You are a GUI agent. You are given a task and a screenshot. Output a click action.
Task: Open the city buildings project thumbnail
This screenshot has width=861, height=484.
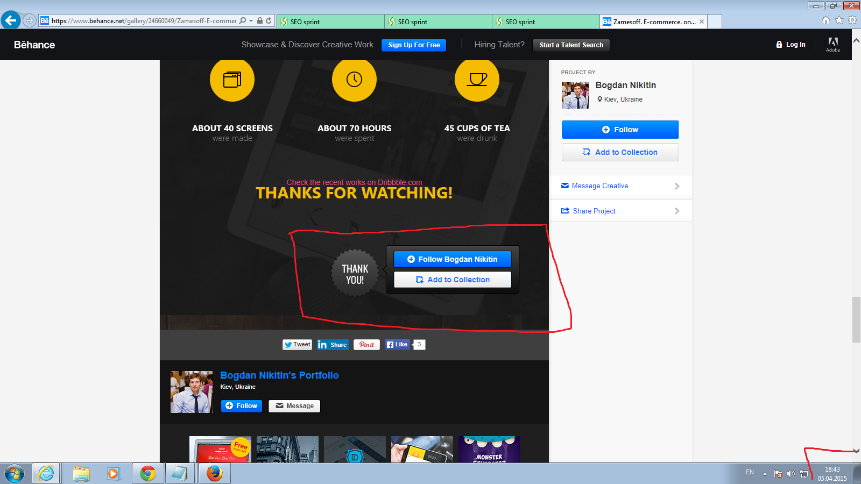pyautogui.click(x=287, y=449)
